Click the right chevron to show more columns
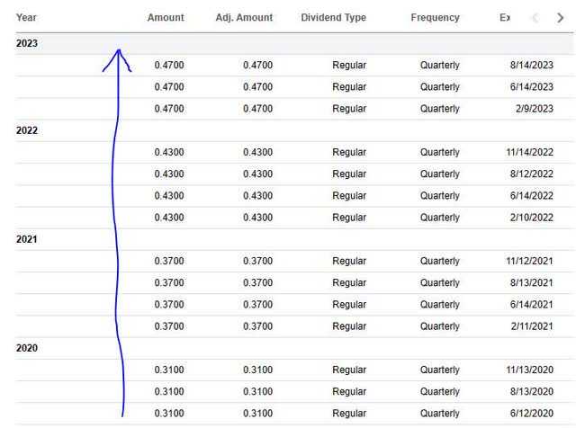576x428 pixels. click(560, 18)
